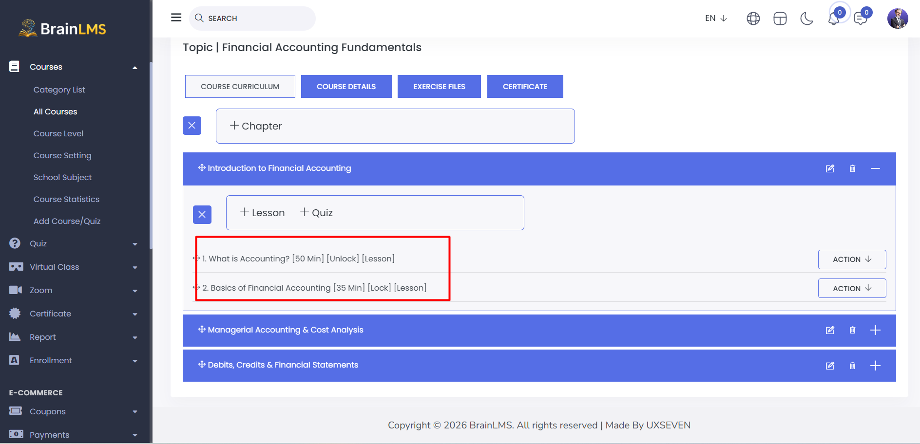Viewport: 920px width, 444px height.
Task: Edit Introduction to Financial Accounting chapter
Action: click(830, 168)
